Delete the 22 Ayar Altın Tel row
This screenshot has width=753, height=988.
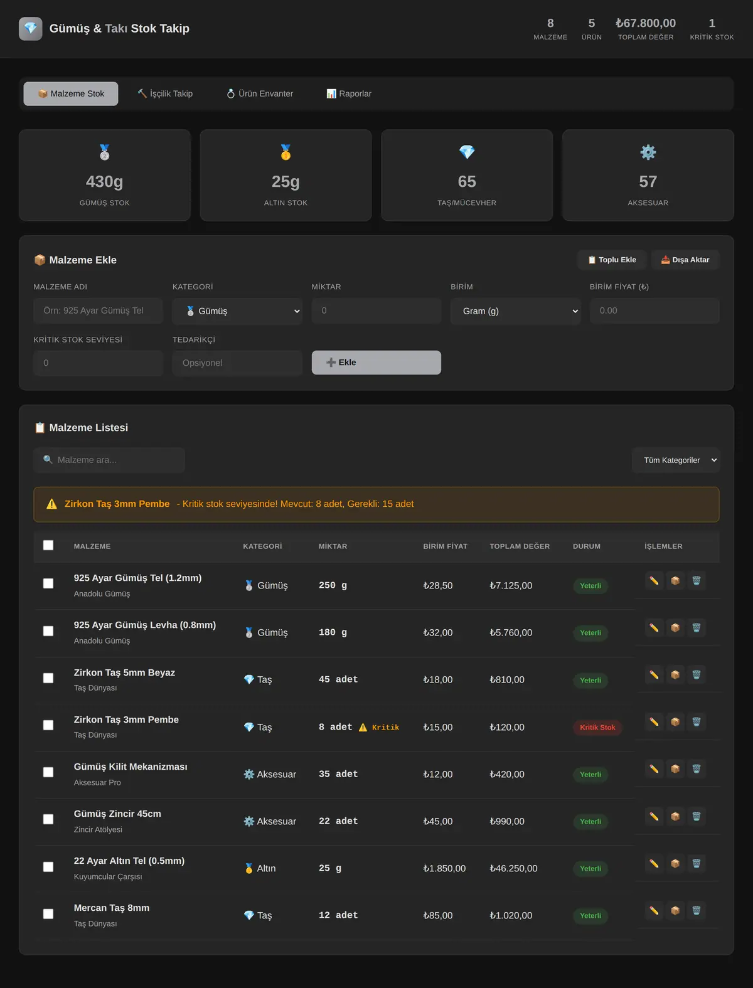pos(697,864)
